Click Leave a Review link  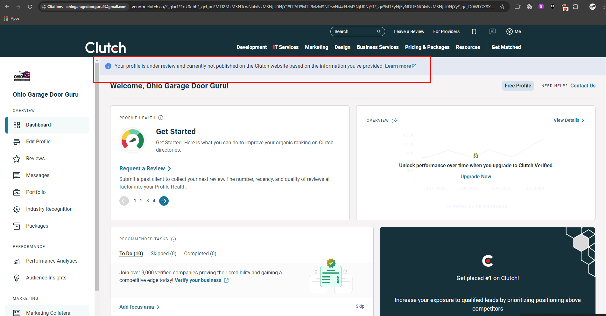[409, 31]
